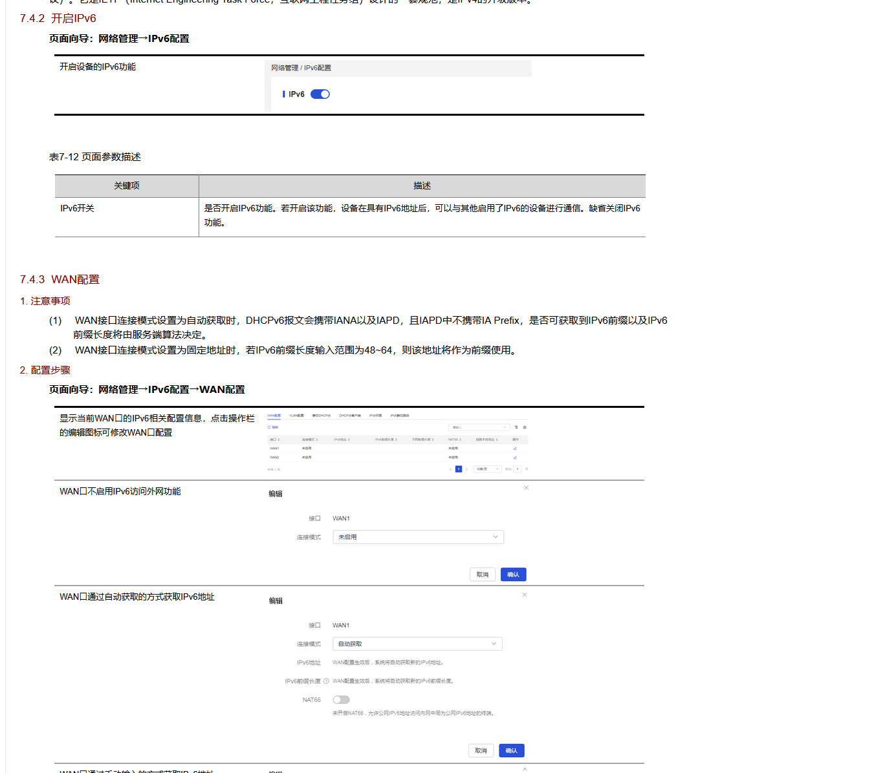Click the search magnifier icon in WAN list
The height and width of the screenshot is (773, 883).
(x=505, y=427)
